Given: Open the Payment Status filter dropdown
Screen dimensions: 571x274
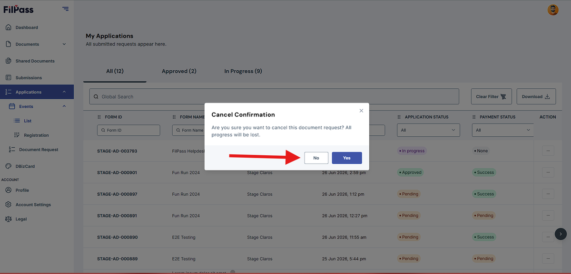Looking at the screenshot, I should point(502,130).
